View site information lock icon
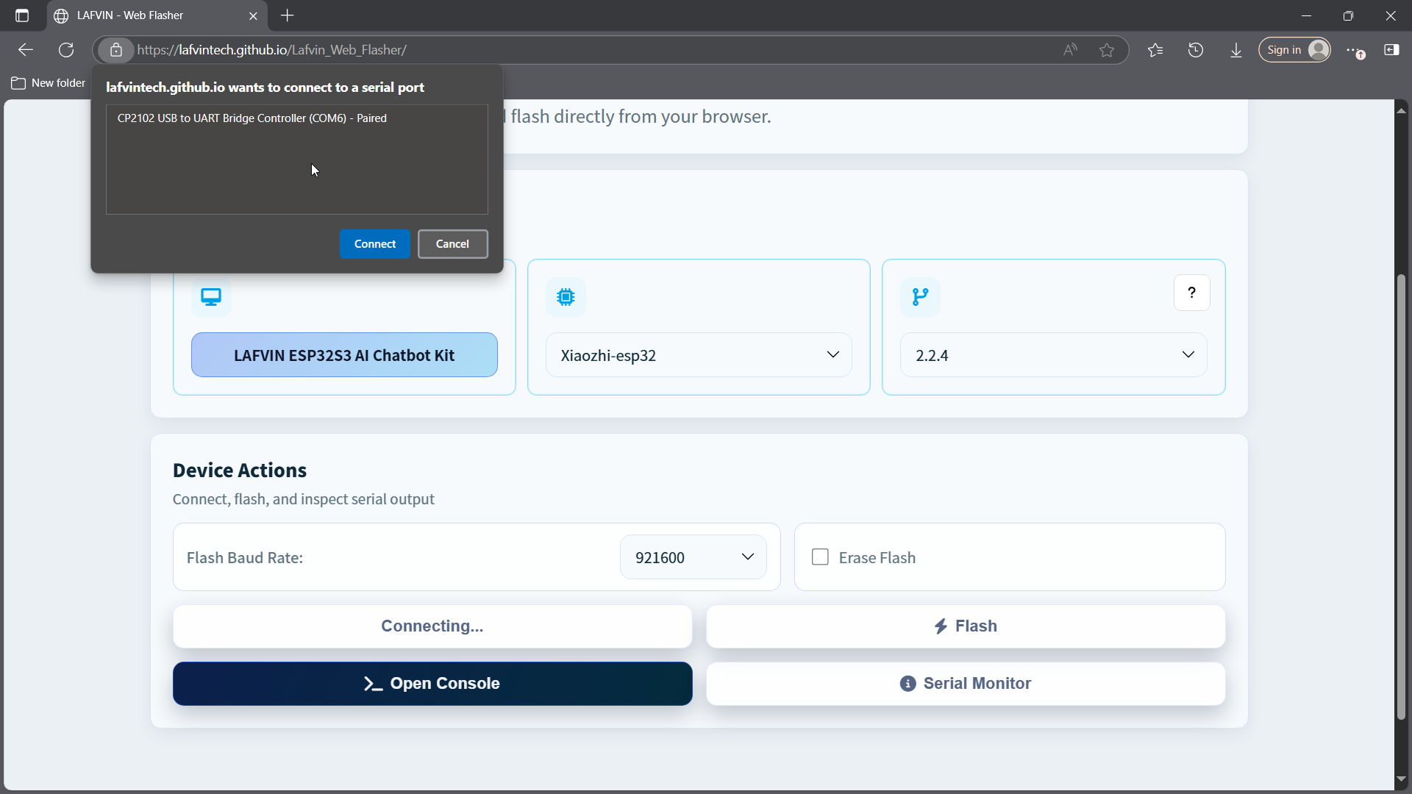The height and width of the screenshot is (794, 1412). click(x=116, y=50)
